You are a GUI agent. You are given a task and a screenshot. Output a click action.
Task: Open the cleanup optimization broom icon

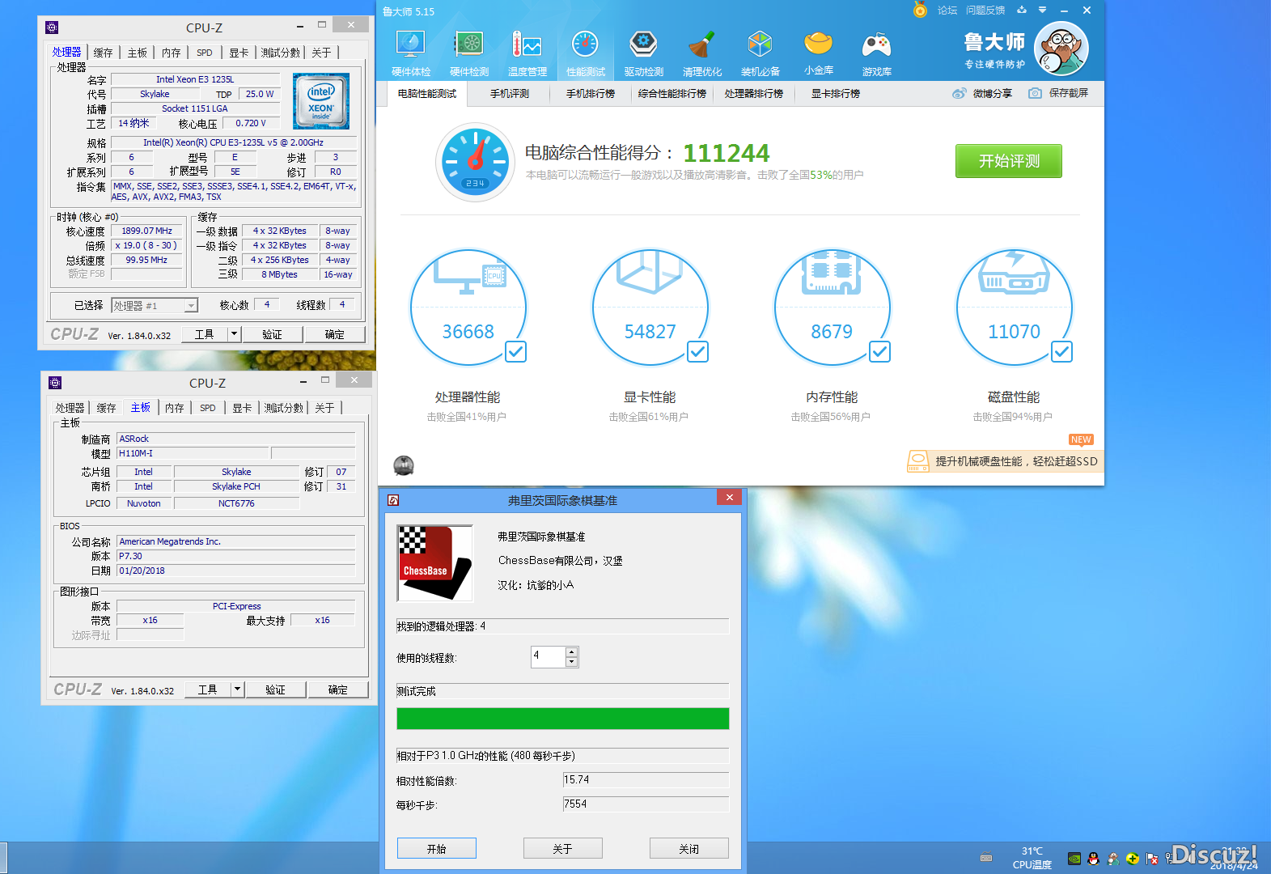click(701, 45)
